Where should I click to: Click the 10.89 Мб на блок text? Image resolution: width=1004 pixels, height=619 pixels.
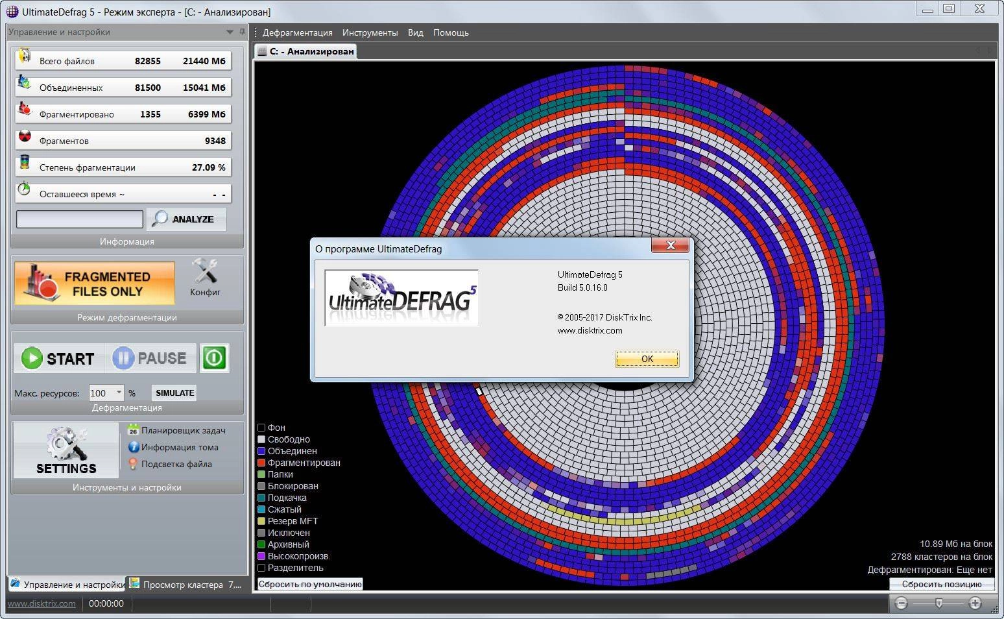pyautogui.click(x=956, y=544)
